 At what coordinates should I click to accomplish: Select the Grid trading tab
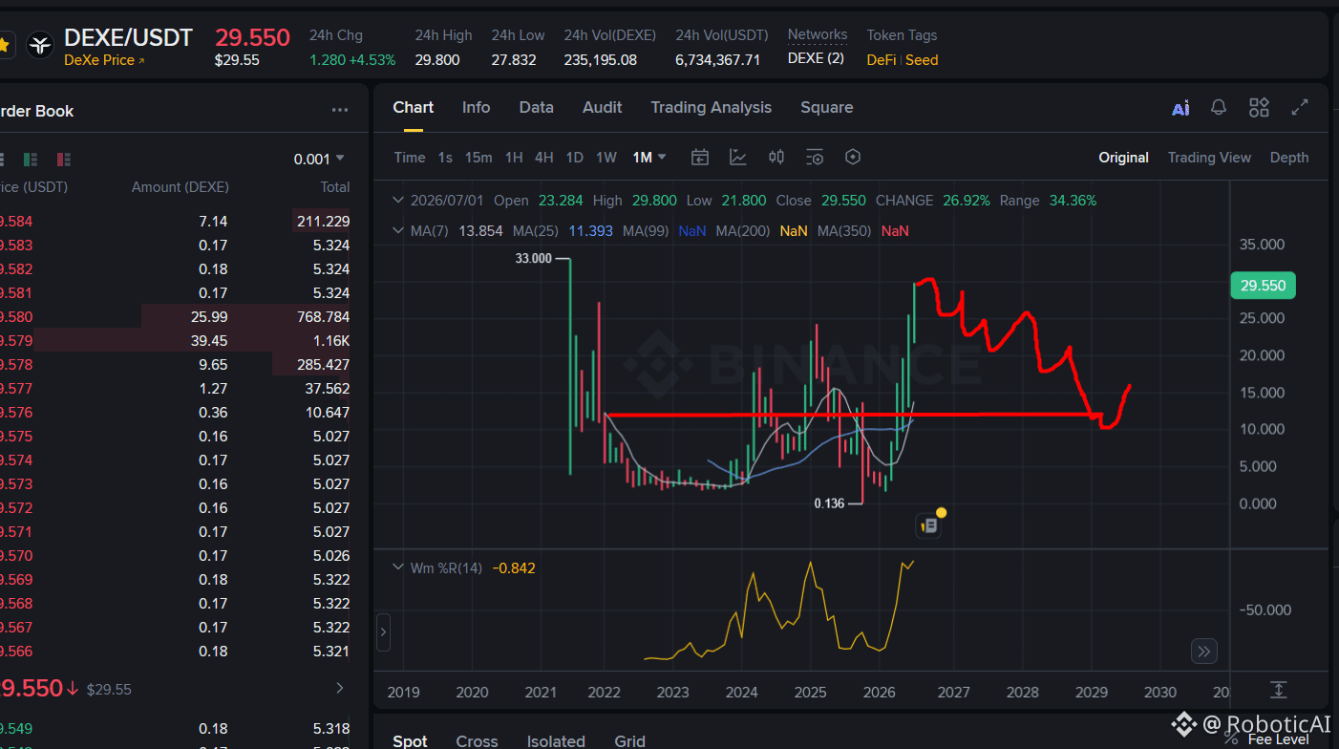pyautogui.click(x=630, y=741)
